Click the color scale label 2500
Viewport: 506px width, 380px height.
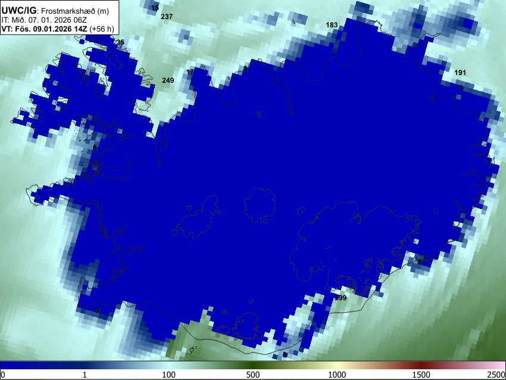(x=496, y=375)
